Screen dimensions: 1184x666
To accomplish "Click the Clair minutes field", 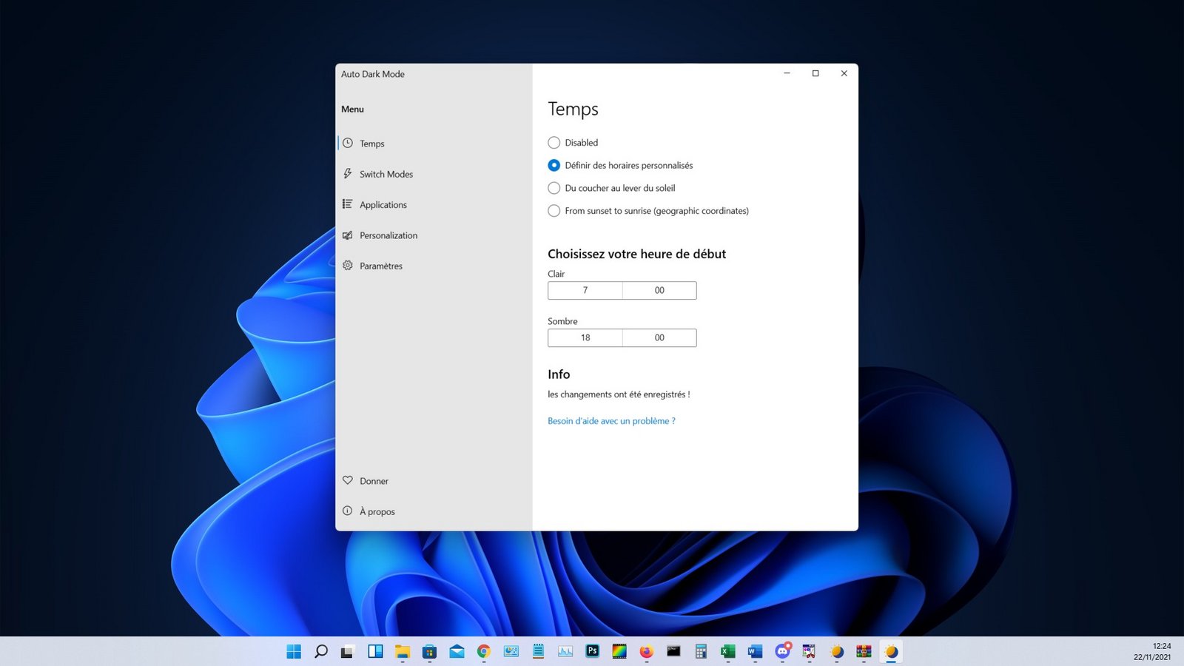I will click(x=659, y=290).
